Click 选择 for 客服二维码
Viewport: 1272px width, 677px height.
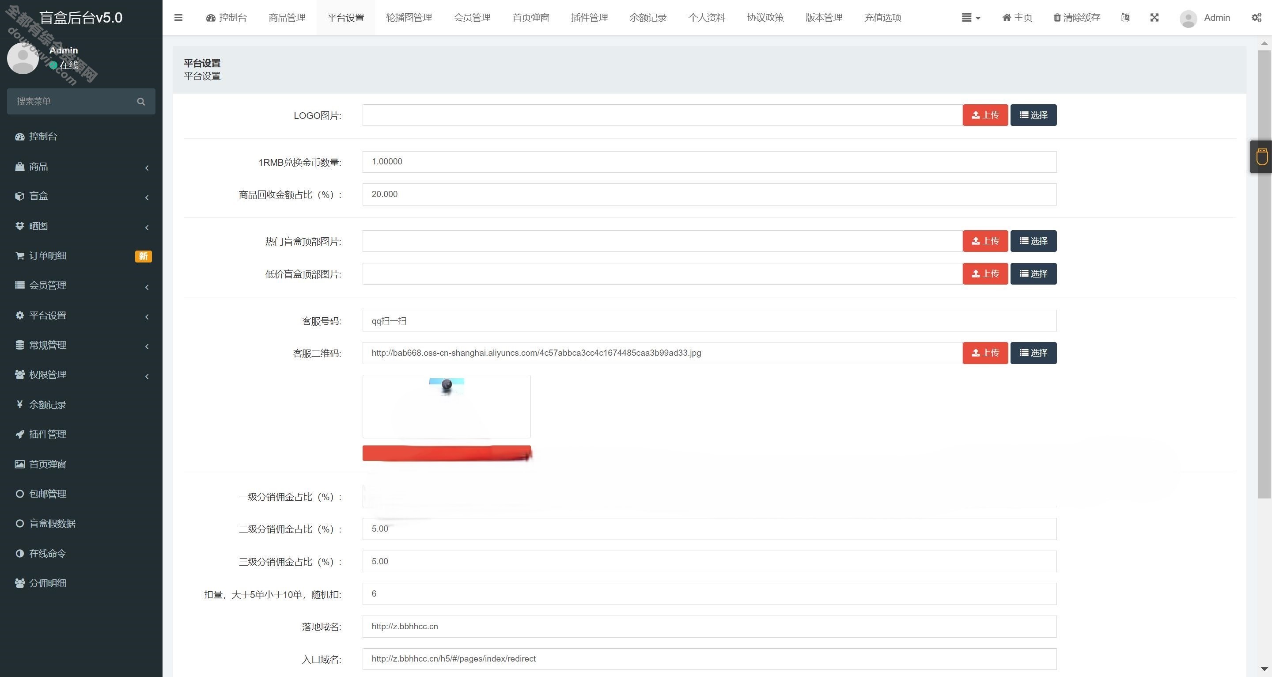pyautogui.click(x=1033, y=353)
